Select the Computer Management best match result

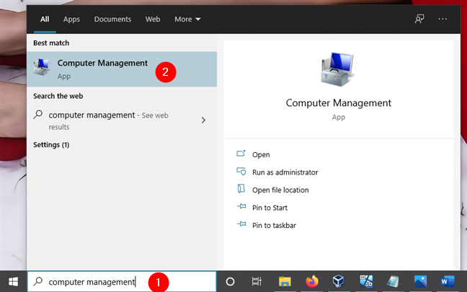[x=122, y=69]
